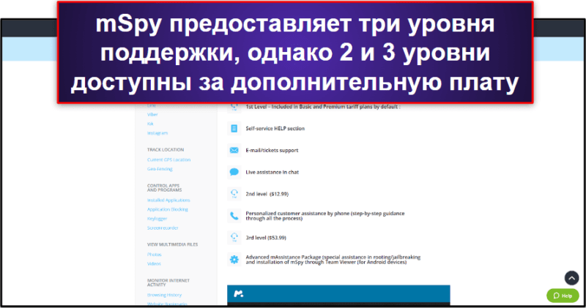Click the E-mail/tickets support text
586x308 pixels.
coord(272,151)
